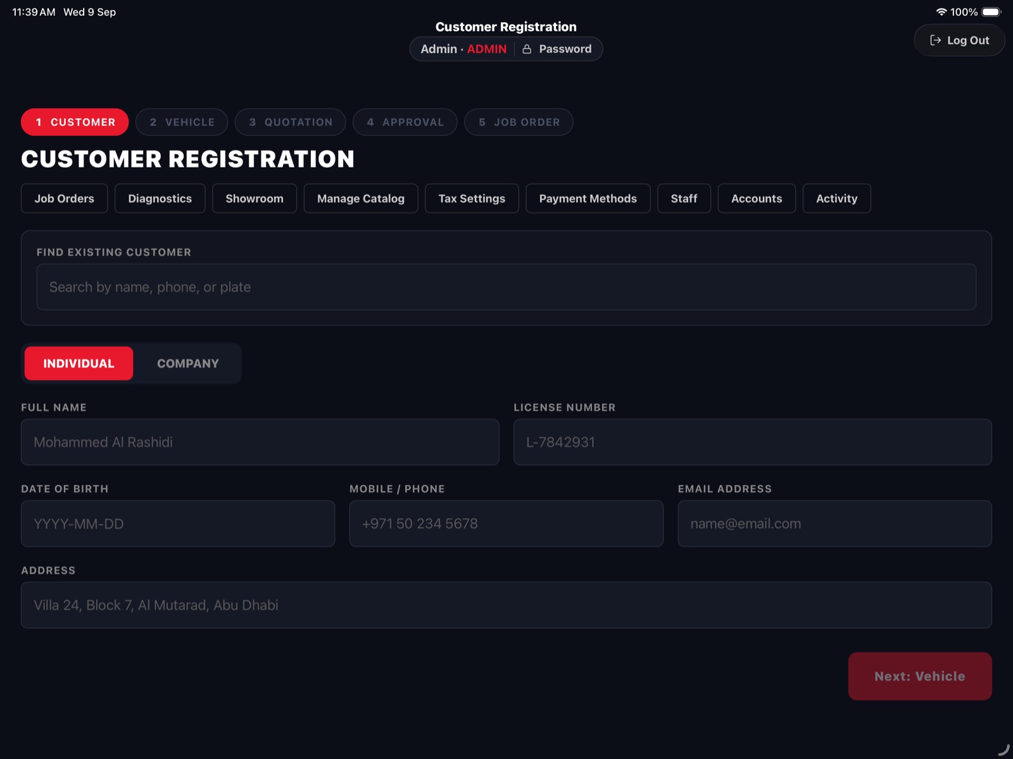1013x759 pixels.
Task: Tap the battery indicator icon
Action: tap(991, 12)
